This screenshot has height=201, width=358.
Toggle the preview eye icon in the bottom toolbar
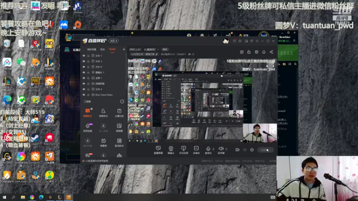(245, 150)
